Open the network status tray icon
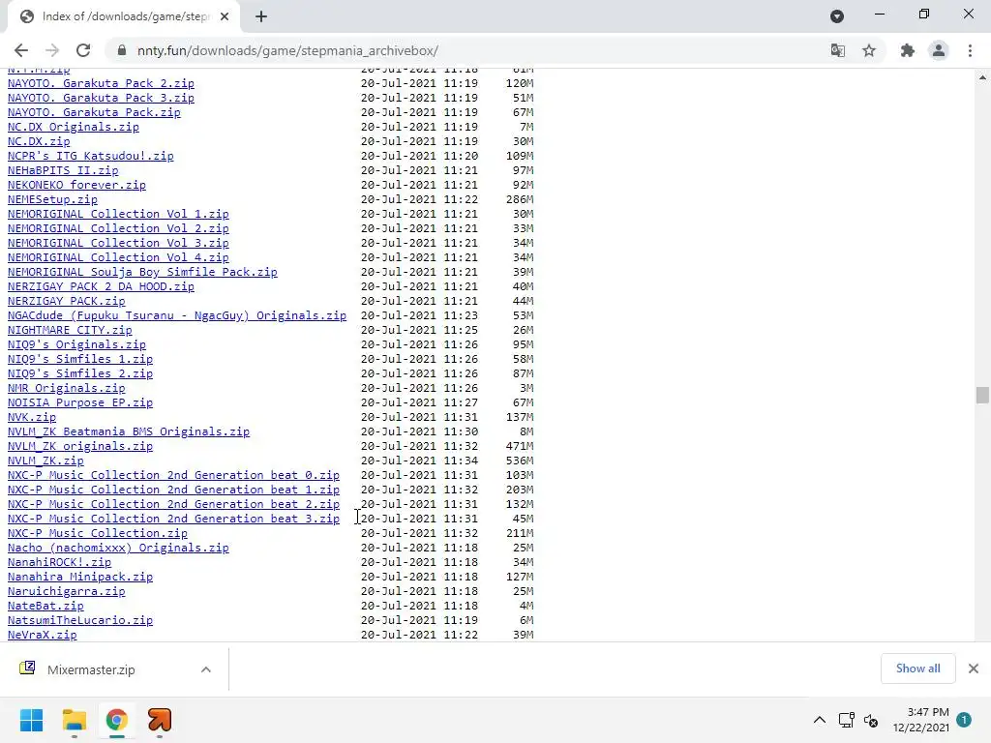 tap(846, 720)
